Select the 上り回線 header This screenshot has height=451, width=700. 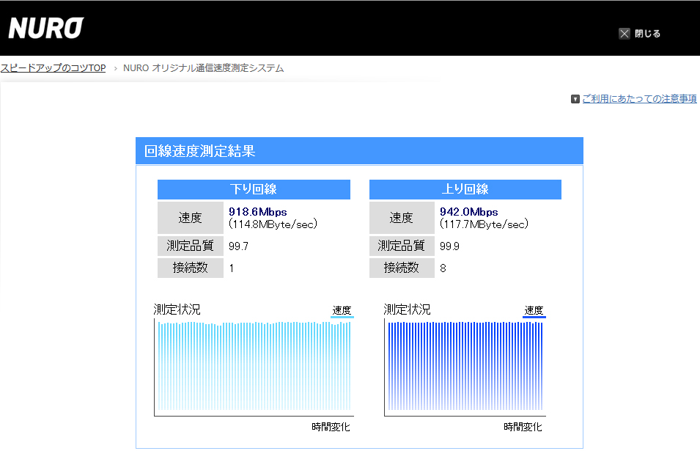465,189
